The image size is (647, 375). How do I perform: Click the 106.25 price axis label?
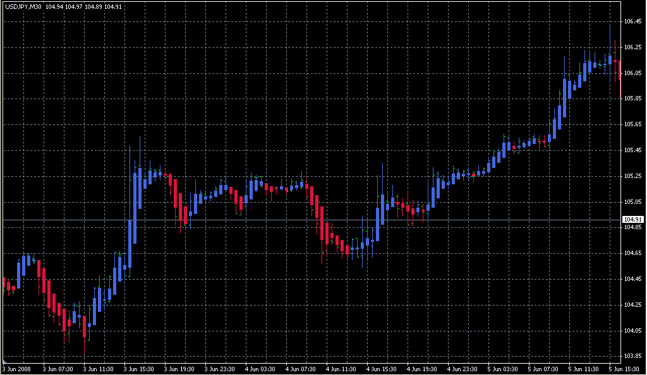point(632,47)
